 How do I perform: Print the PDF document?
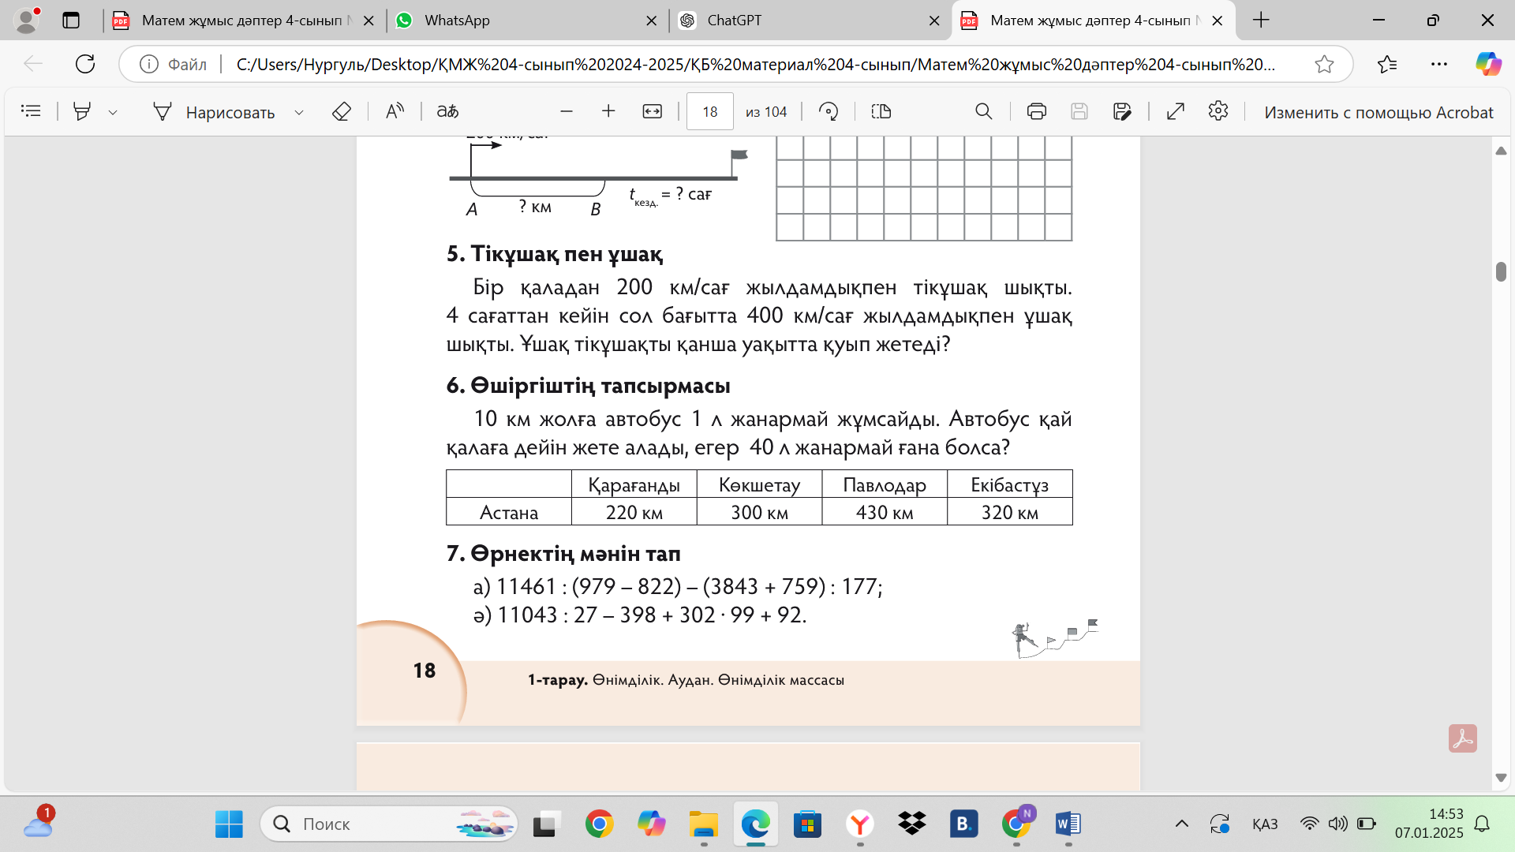(x=1036, y=111)
